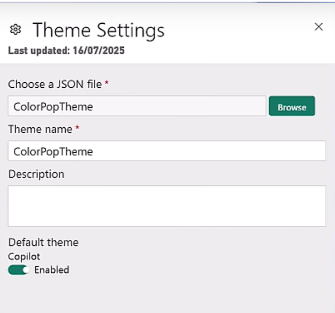Image resolution: width=335 pixels, height=313 pixels.
Task: Click the Choose a JSON file label
Action: pyautogui.click(x=55, y=84)
